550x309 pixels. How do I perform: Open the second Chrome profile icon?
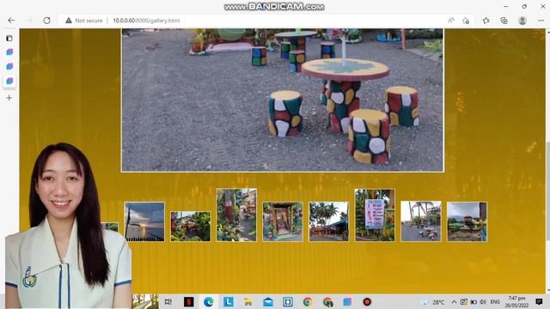pyautogui.click(x=327, y=301)
